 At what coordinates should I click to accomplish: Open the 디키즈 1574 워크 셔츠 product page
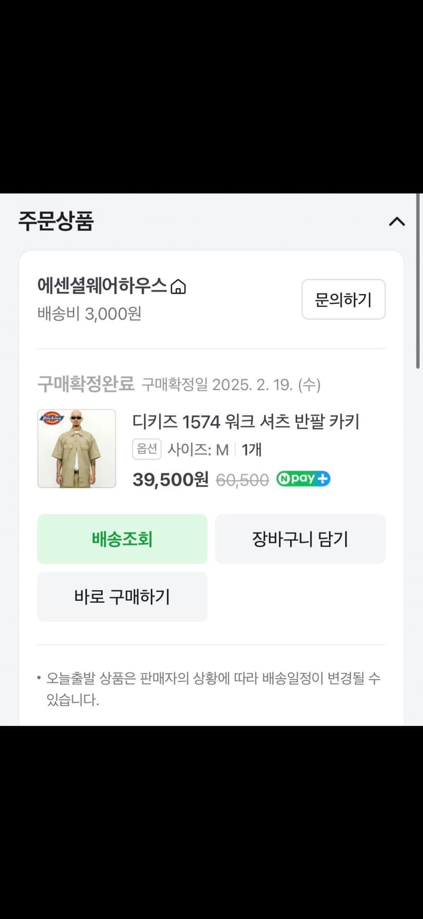(247, 423)
